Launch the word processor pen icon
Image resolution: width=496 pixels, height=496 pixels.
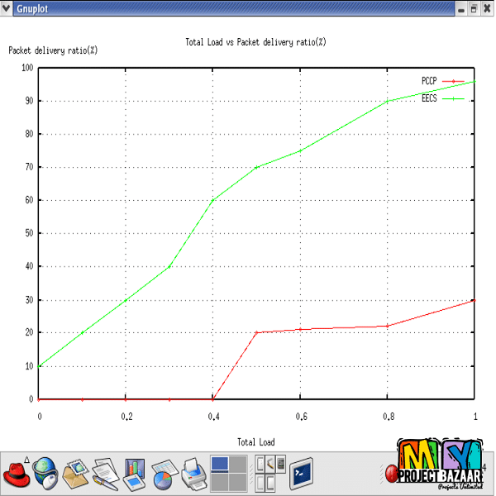(x=105, y=475)
